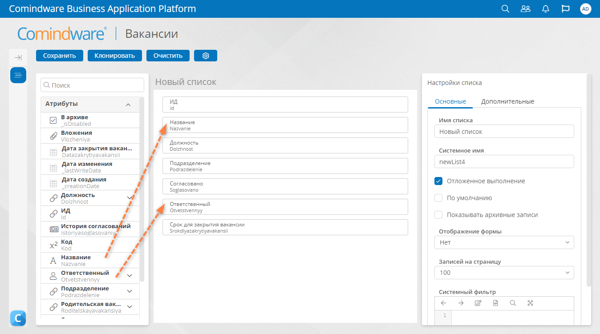Click the Comindware logo
This screenshot has height=334, width=600.
[x=62, y=34]
